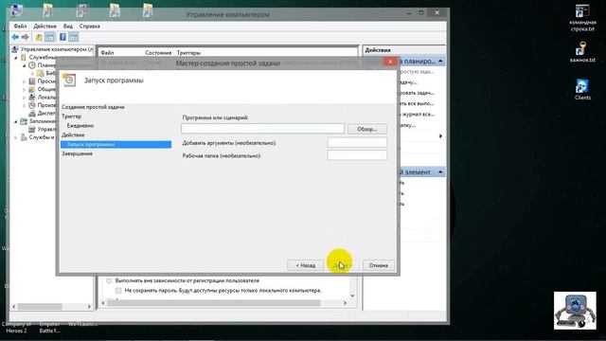Collapse the Запоминающие устройства tree node
The image size is (606, 341).
point(16,122)
